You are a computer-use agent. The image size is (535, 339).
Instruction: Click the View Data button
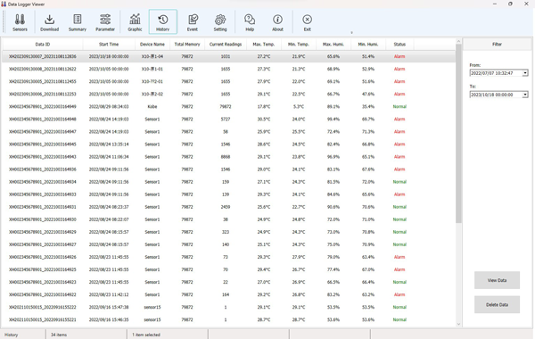click(497, 280)
